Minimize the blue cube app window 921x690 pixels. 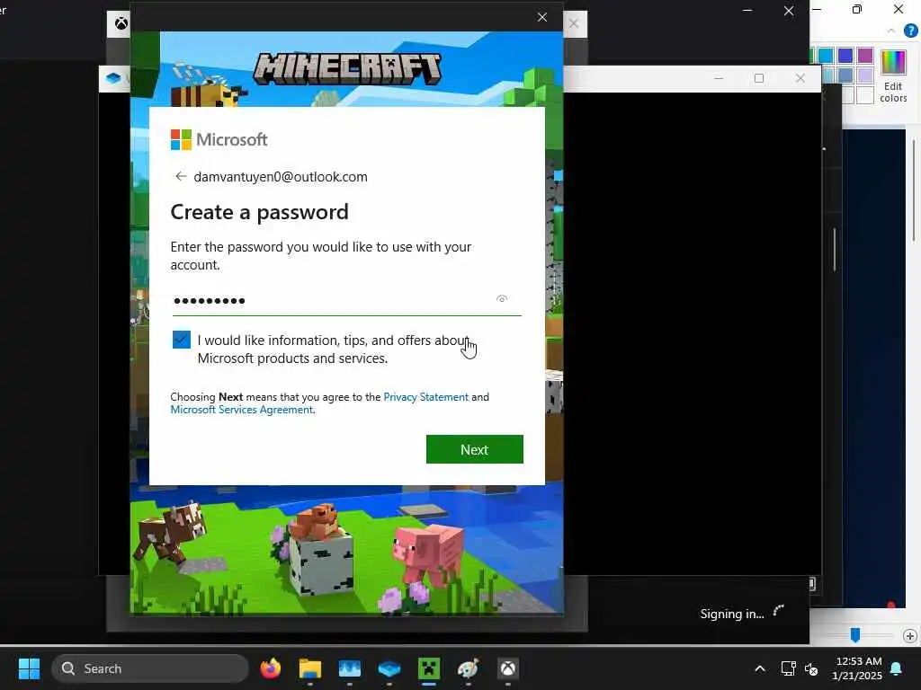[719, 79]
